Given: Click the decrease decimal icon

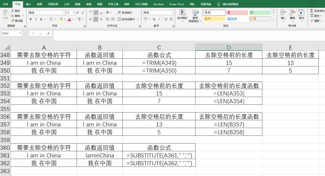Looking at the screenshot, I should [x=171, y=19].
